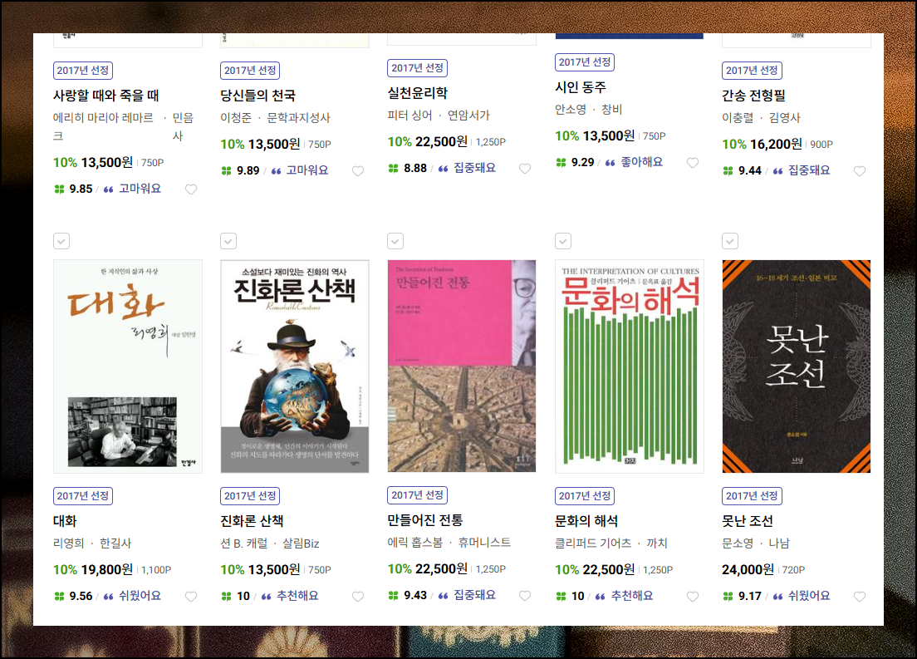
Task: Click quote icon beside 쉬웠어요 for 대화
Action: point(108,597)
